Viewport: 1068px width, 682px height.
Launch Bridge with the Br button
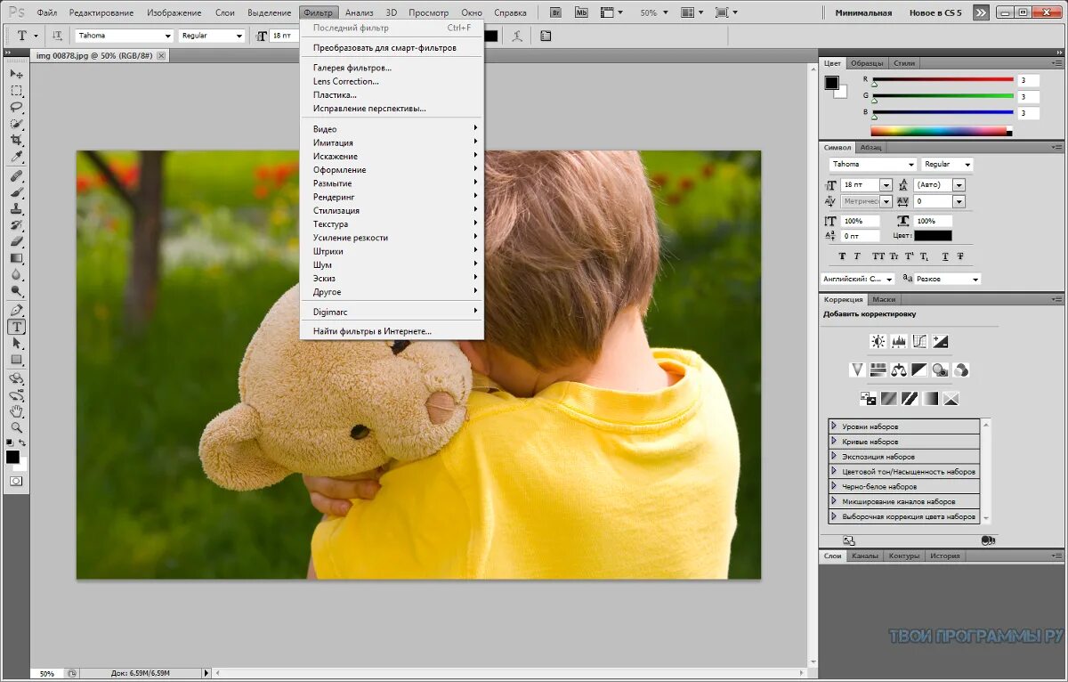click(x=556, y=12)
